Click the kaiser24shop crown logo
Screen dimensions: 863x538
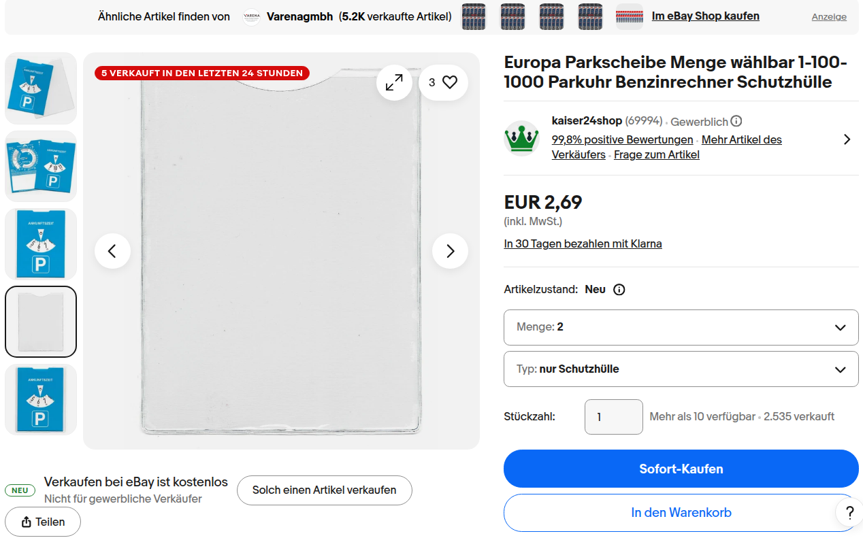click(522, 138)
